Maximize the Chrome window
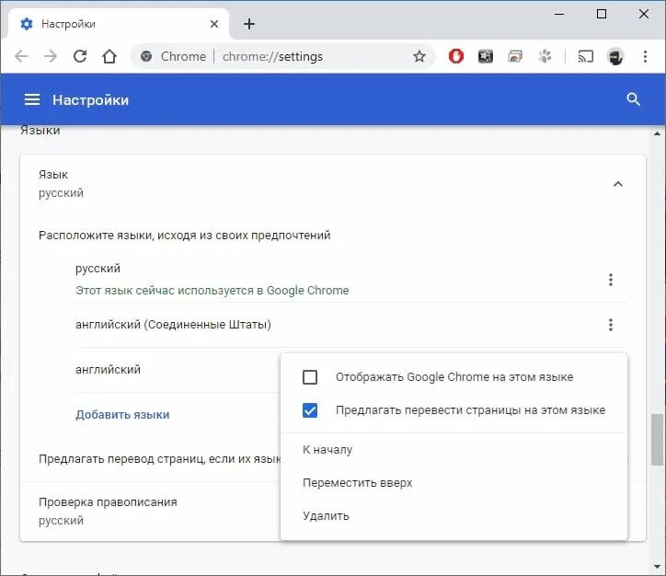 tap(601, 14)
